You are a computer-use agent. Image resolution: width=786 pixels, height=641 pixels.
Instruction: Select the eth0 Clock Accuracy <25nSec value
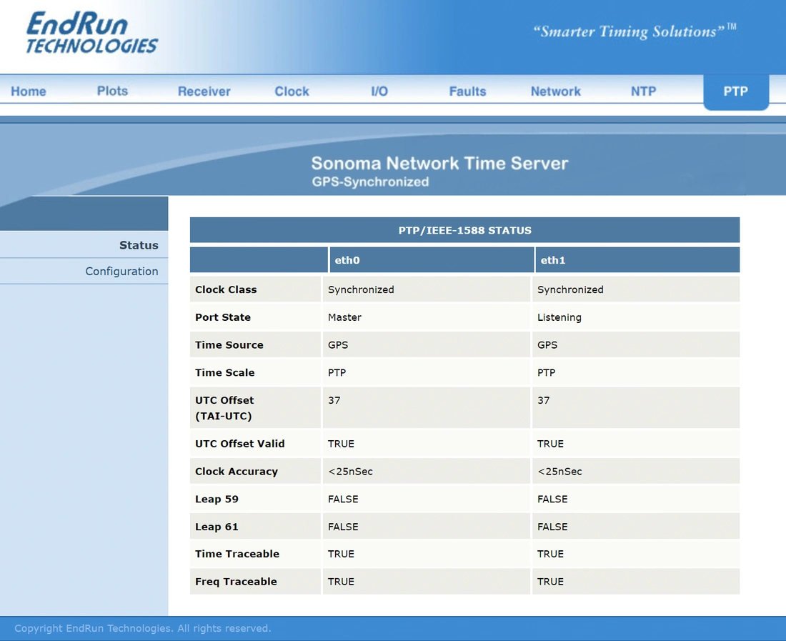coord(350,472)
